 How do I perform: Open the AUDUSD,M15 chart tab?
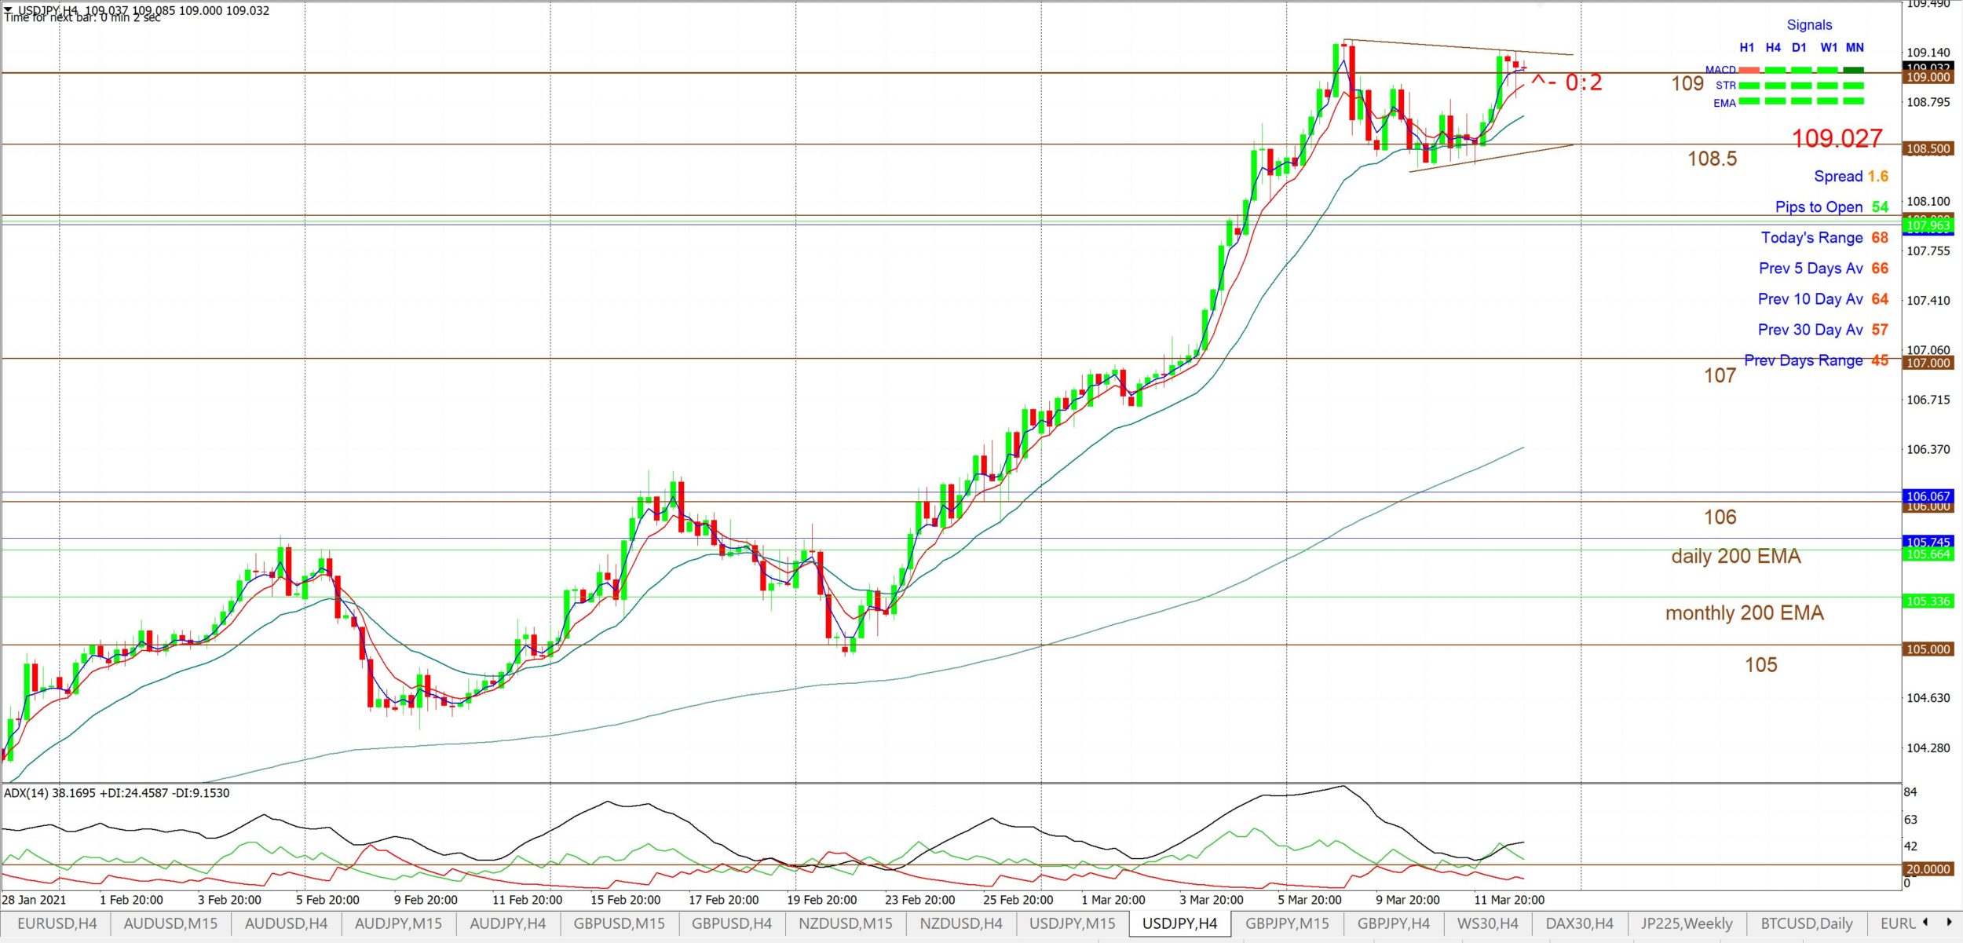170,923
